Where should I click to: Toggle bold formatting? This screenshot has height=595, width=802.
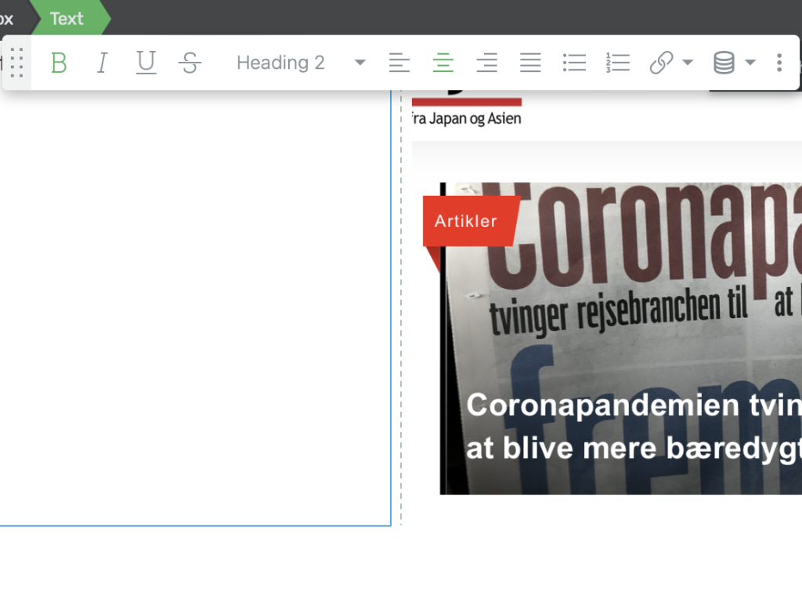pyautogui.click(x=59, y=63)
